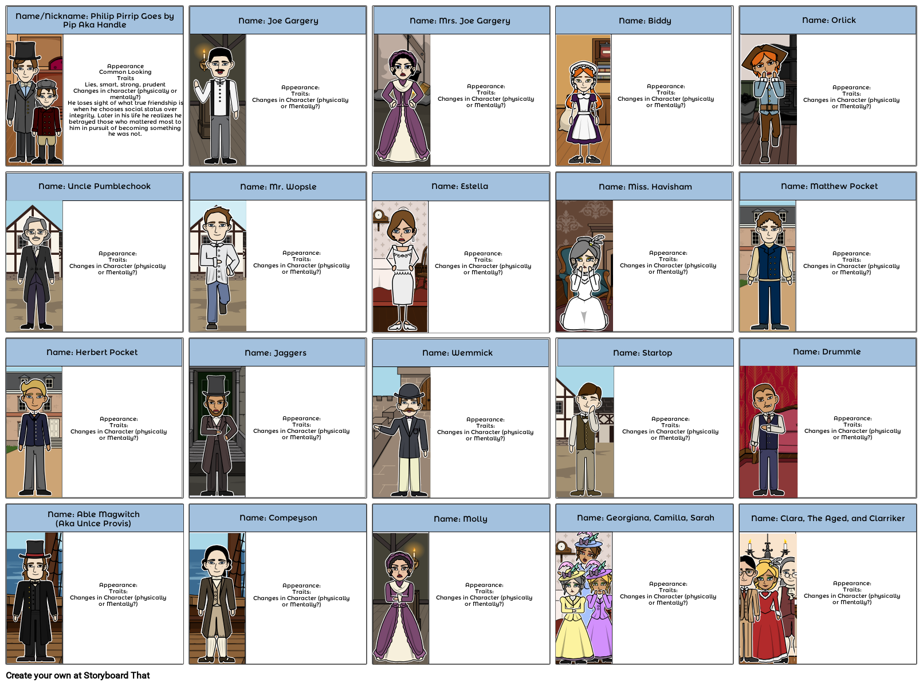
Task: Select the Drummle character image
Action: point(768,432)
